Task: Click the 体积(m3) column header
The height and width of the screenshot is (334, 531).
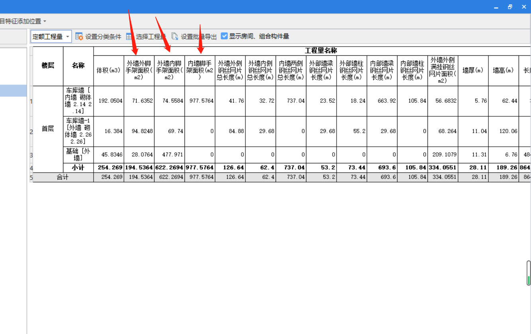Action: (109, 71)
